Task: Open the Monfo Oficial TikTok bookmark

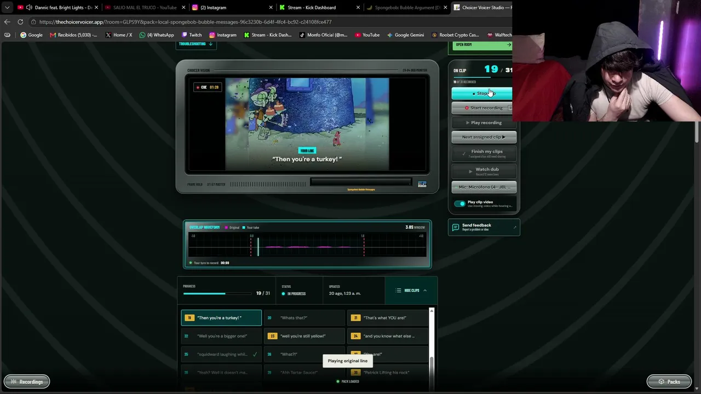Action: coord(323,35)
